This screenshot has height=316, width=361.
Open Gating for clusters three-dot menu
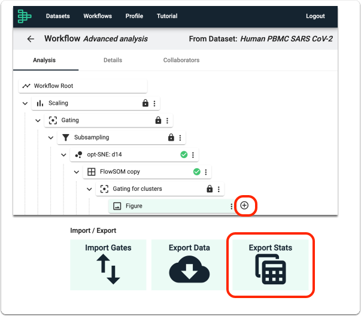[x=219, y=189]
